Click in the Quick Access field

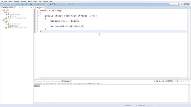(x=173, y=4)
